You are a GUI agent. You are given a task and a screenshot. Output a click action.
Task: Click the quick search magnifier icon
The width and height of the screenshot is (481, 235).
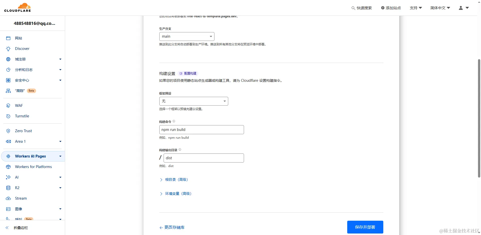click(x=353, y=8)
